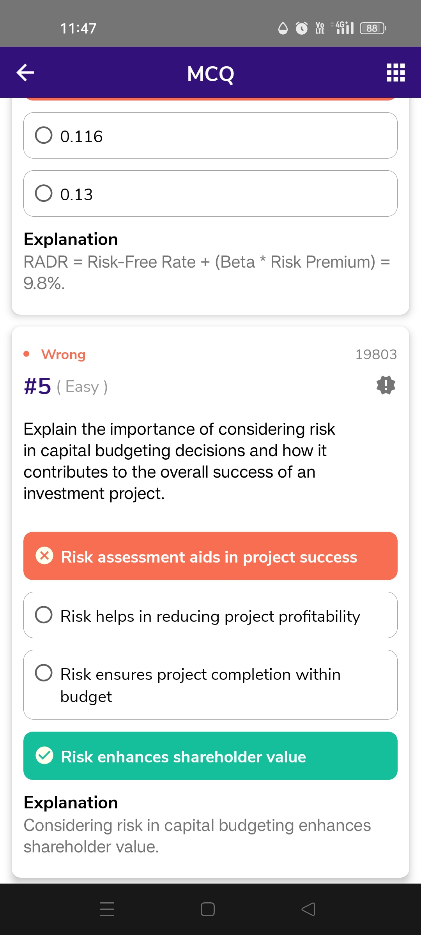The height and width of the screenshot is (935, 421).
Task: Tap the alarm icon in status bar
Action: (x=301, y=28)
